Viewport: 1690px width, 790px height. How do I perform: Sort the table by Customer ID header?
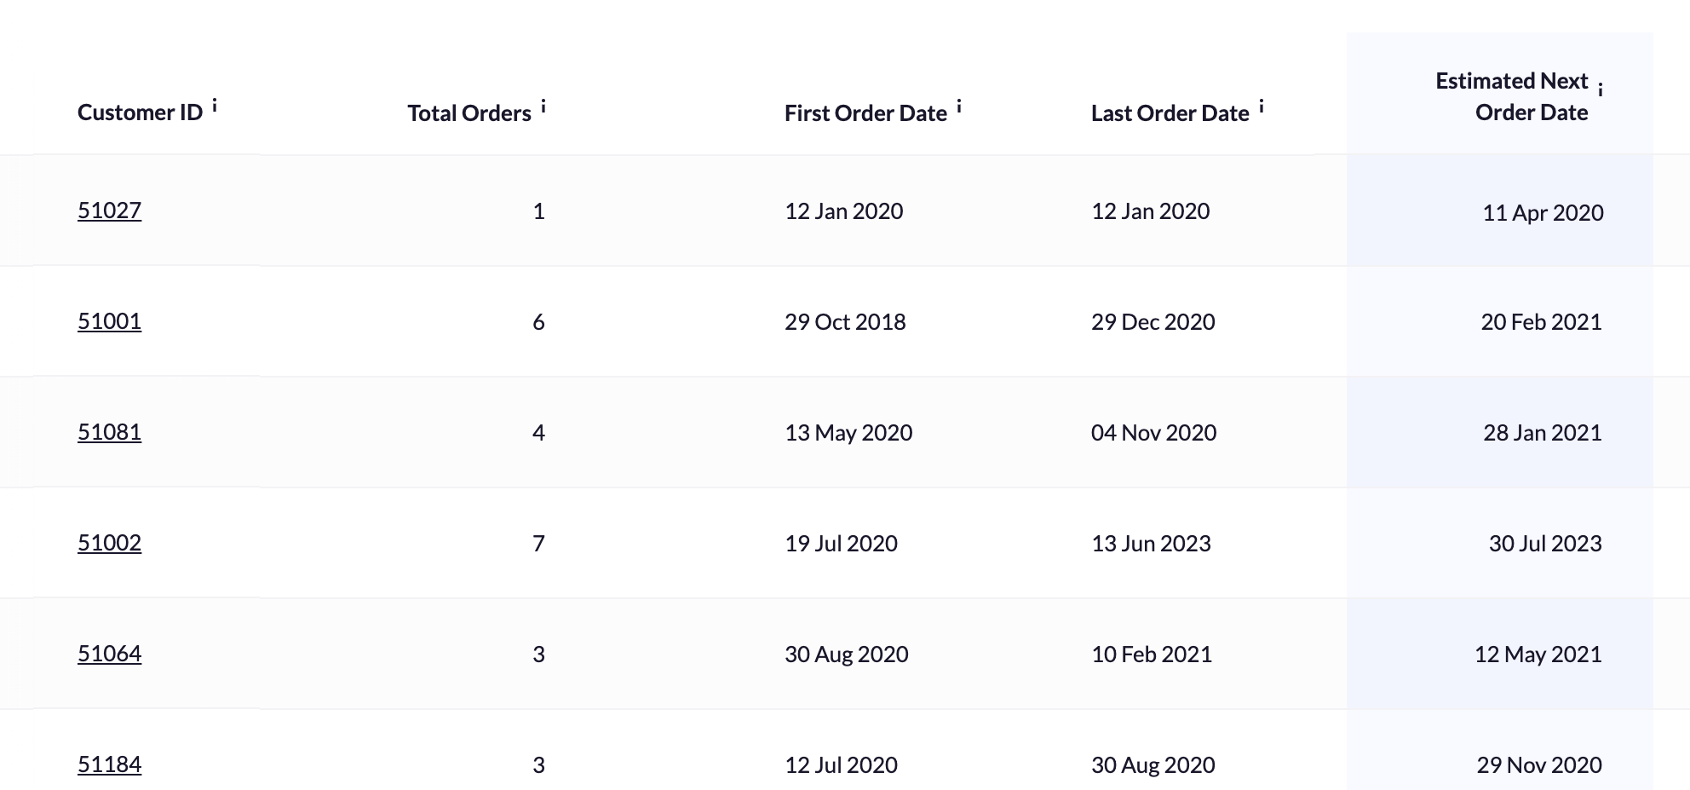click(x=141, y=112)
